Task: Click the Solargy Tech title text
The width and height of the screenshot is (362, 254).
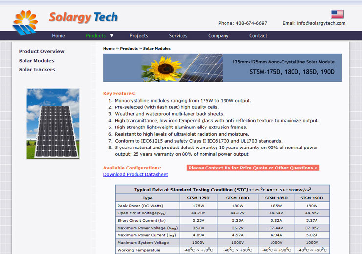Action: [83, 17]
